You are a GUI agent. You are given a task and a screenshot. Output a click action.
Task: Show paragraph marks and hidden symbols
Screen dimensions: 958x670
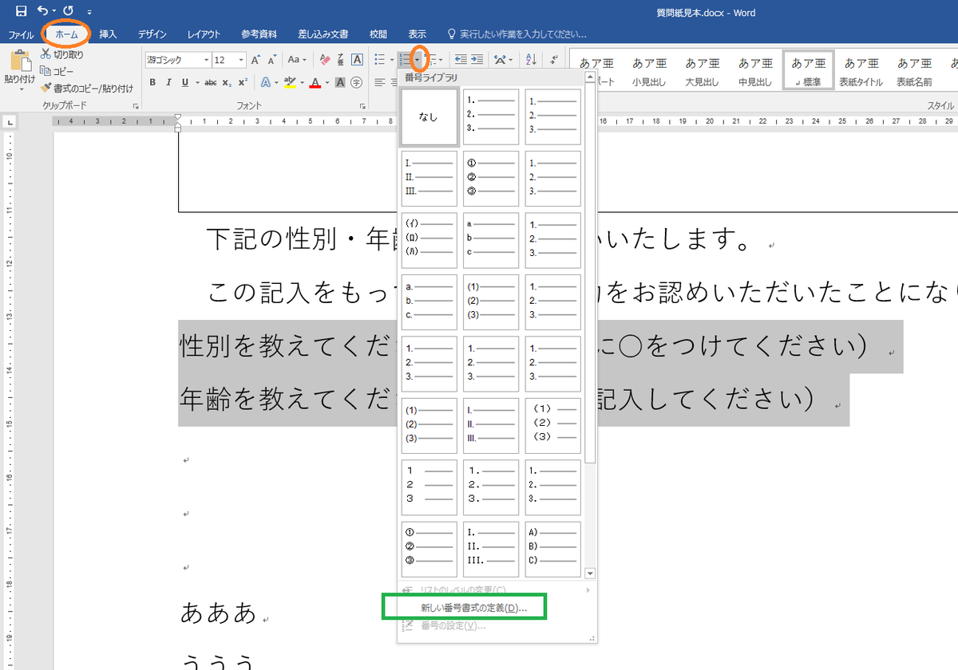click(x=554, y=60)
